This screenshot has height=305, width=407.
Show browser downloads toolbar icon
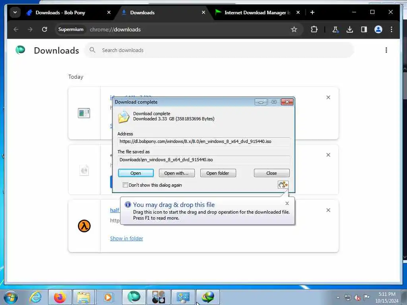point(350,29)
